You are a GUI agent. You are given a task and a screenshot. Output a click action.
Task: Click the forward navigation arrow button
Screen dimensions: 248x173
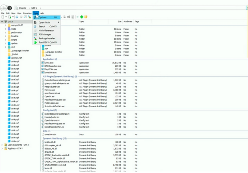pos(9,8)
